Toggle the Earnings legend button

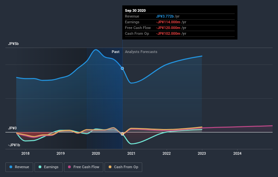[x=48, y=167]
